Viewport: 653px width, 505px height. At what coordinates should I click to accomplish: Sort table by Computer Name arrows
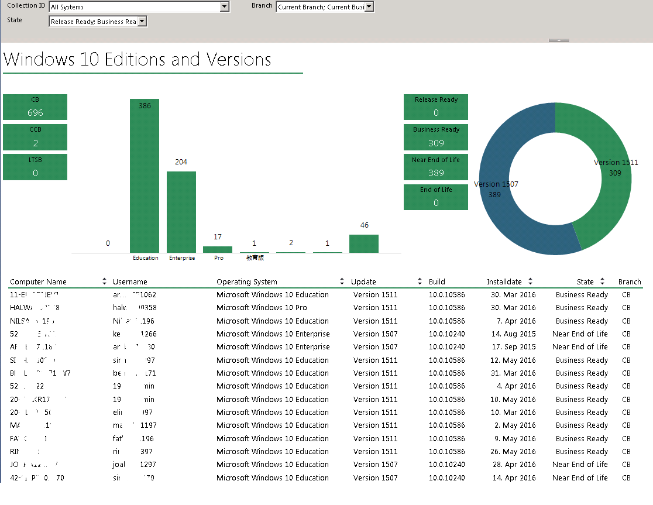[x=104, y=281]
